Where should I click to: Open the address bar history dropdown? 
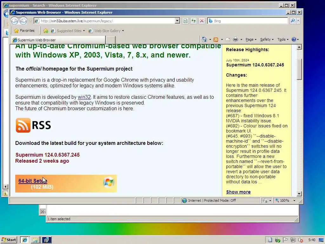tap(177, 21)
